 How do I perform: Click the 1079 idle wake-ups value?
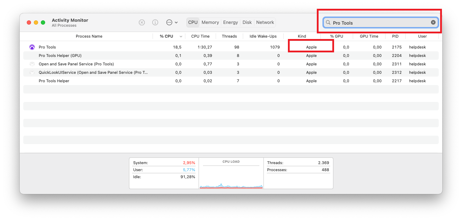point(275,47)
